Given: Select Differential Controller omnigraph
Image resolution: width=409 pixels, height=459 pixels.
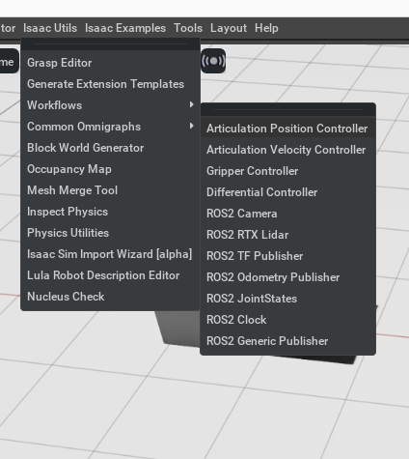Looking at the screenshot, I should point(287,192).
